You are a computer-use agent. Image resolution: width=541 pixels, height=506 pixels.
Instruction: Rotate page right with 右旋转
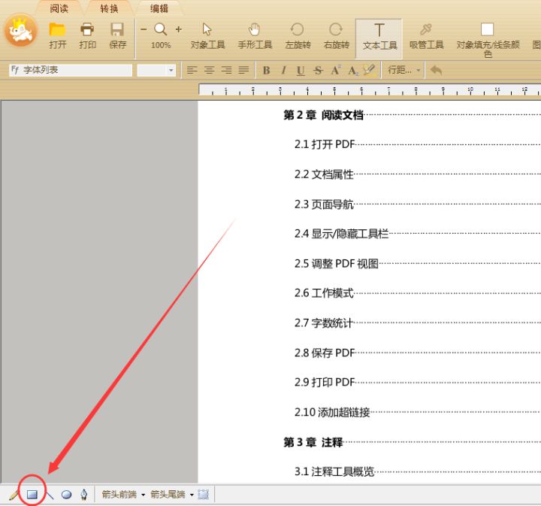(337, 36)
